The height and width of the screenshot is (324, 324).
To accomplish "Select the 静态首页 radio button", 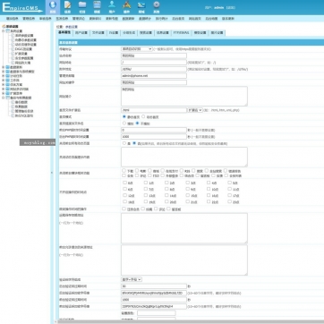I will pyautogui.click(x=124, y=116).
